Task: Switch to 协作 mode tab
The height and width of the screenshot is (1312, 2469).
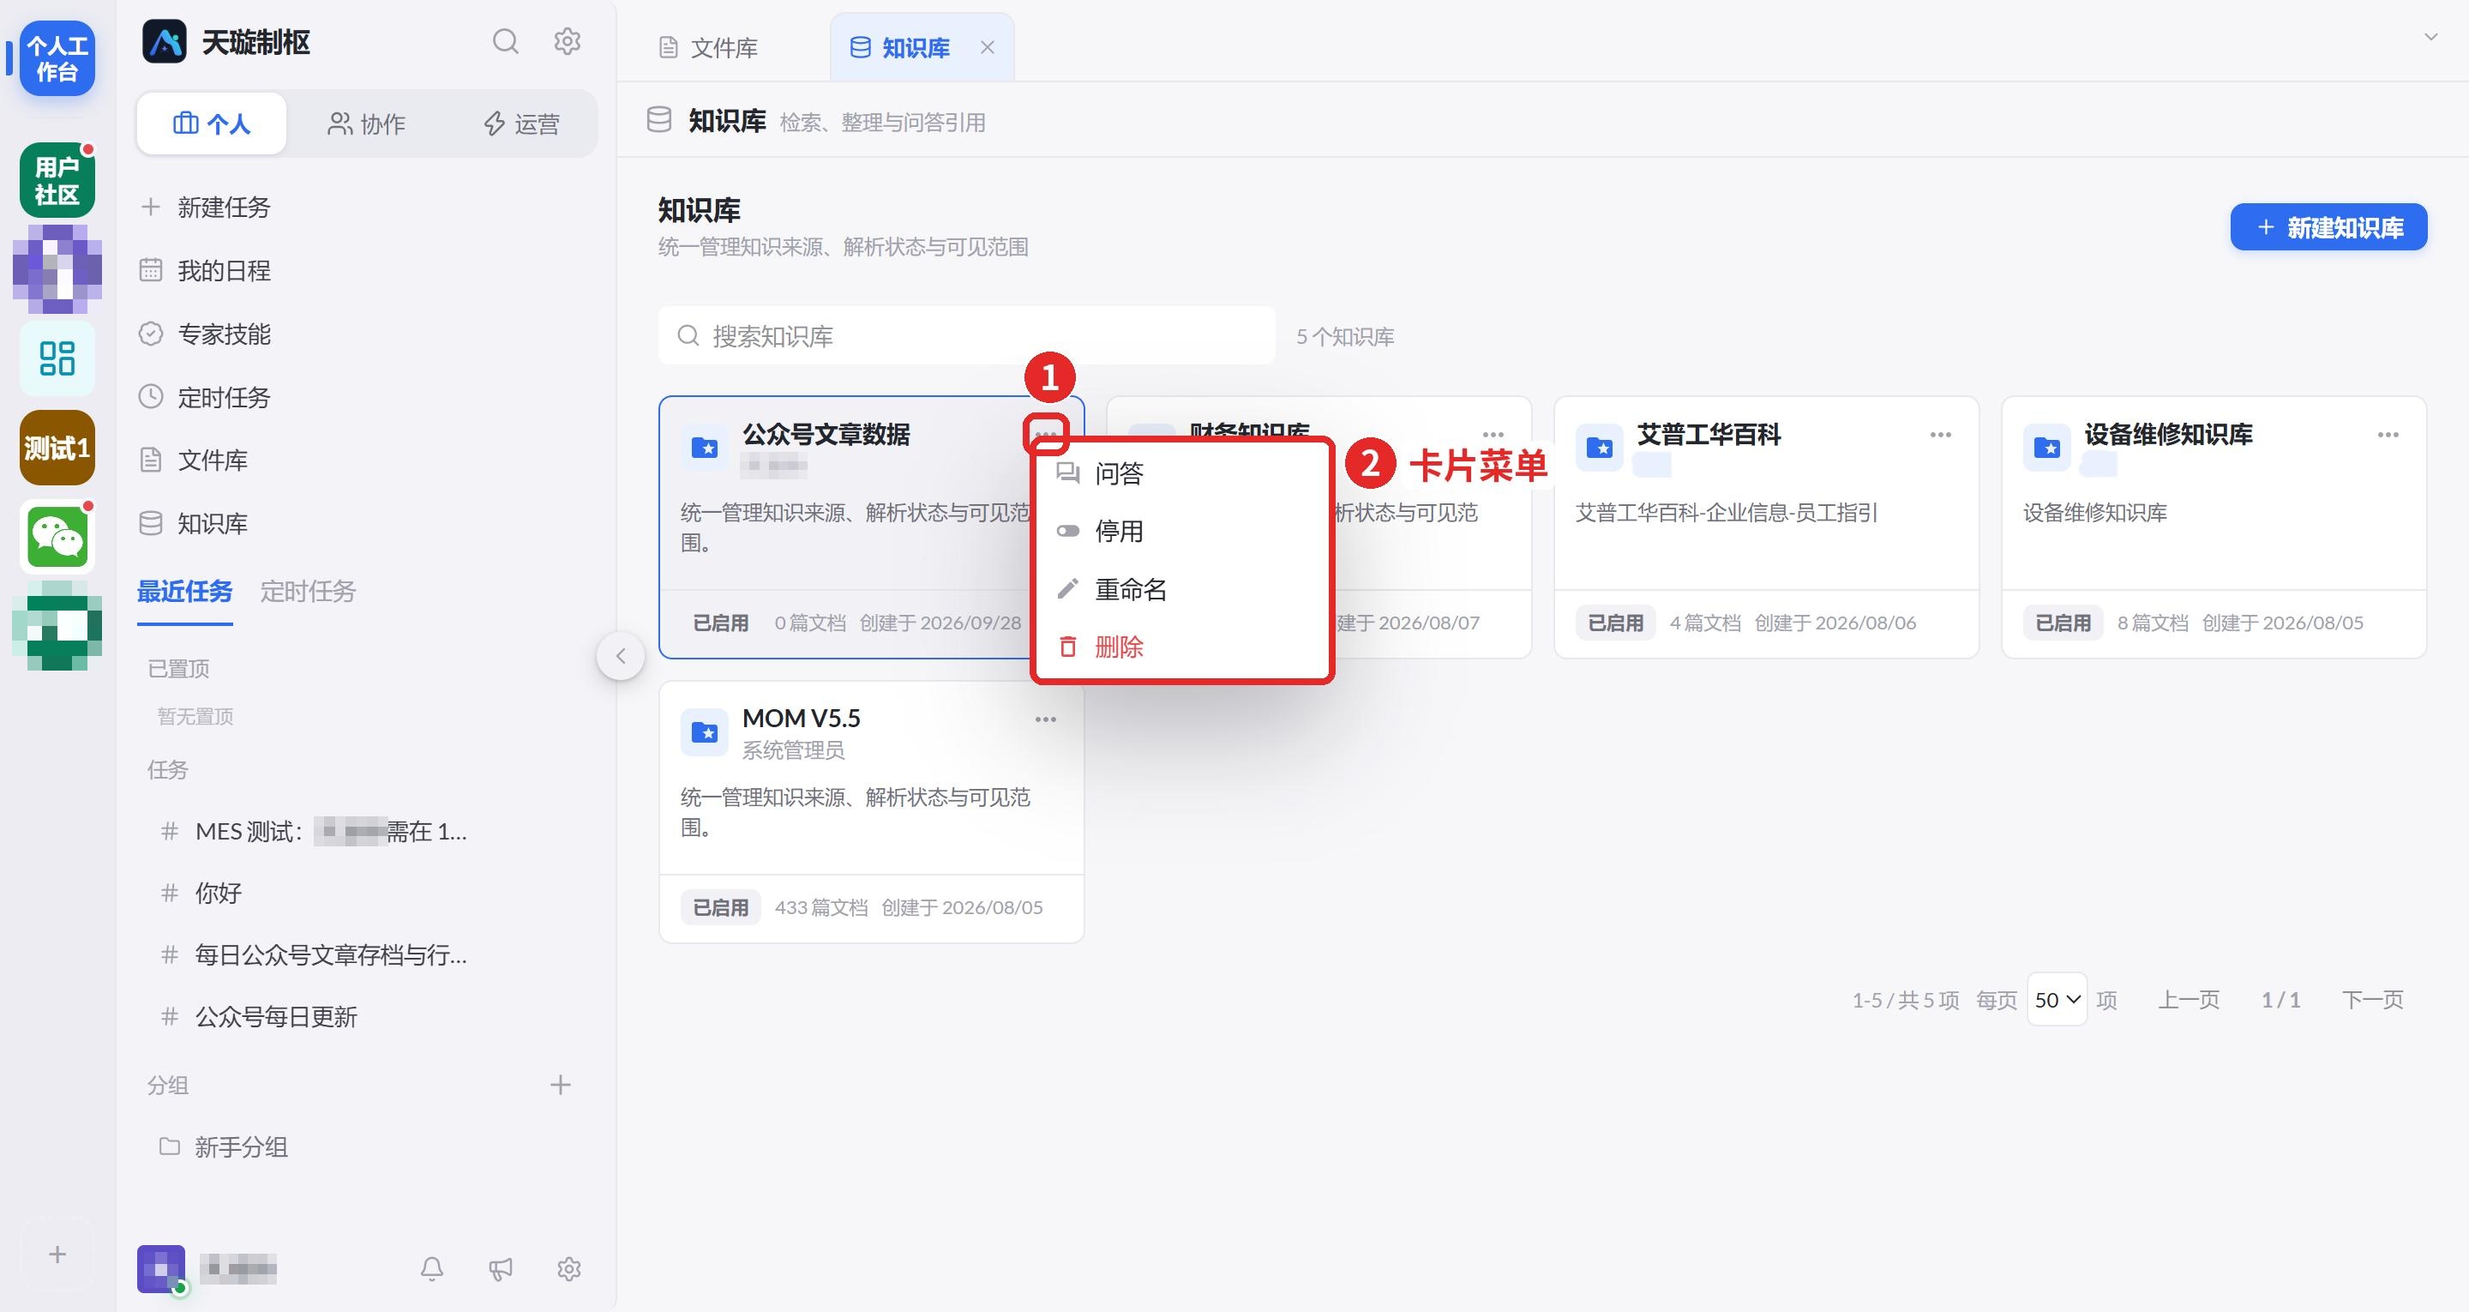Action: 367,123
